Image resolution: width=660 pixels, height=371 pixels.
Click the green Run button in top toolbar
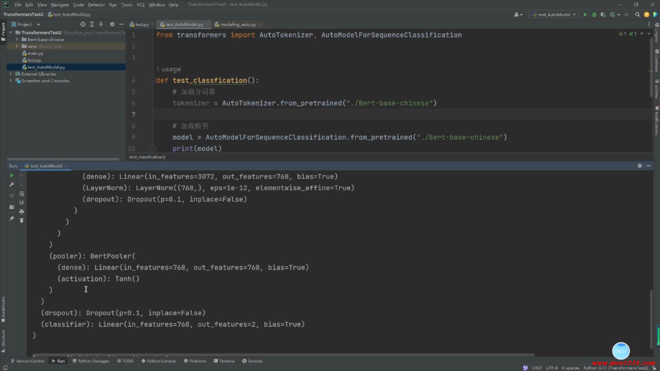tap(585, 14)
